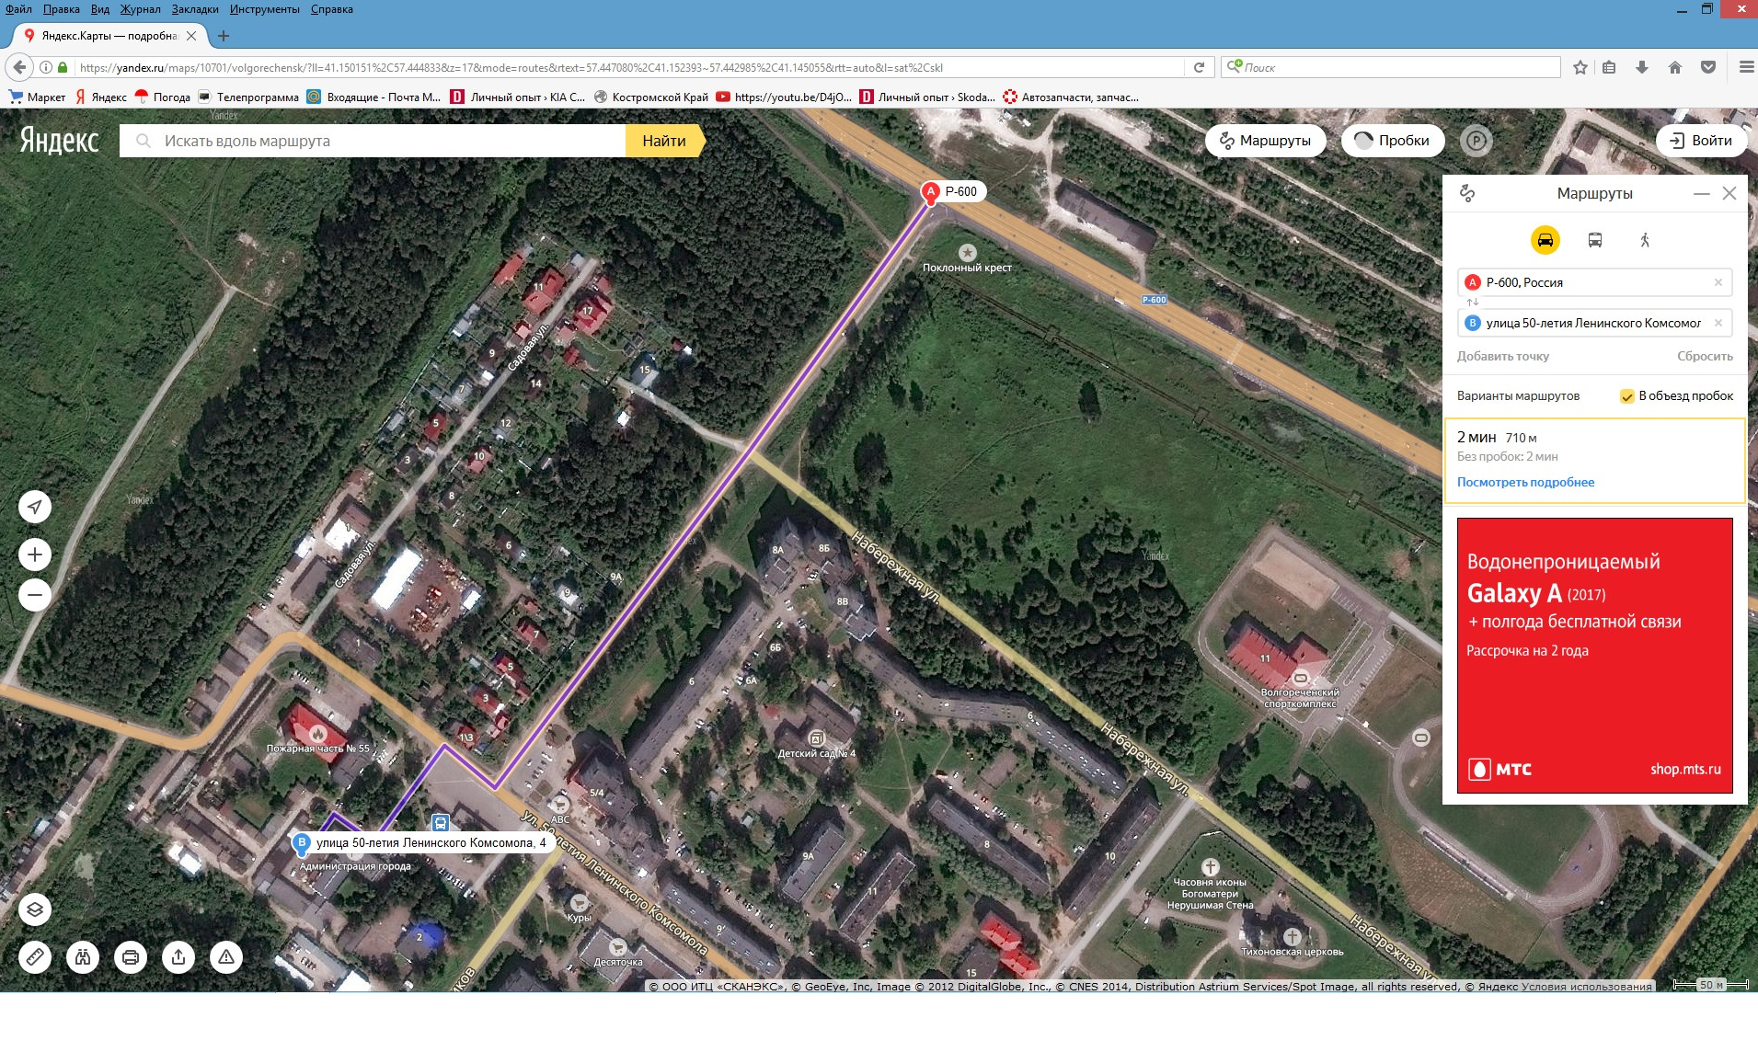Image resolution: width=1758 pixels, height=1052 pixels.
Task: Report a map error warning icon
Action: [x=226, y=957]
